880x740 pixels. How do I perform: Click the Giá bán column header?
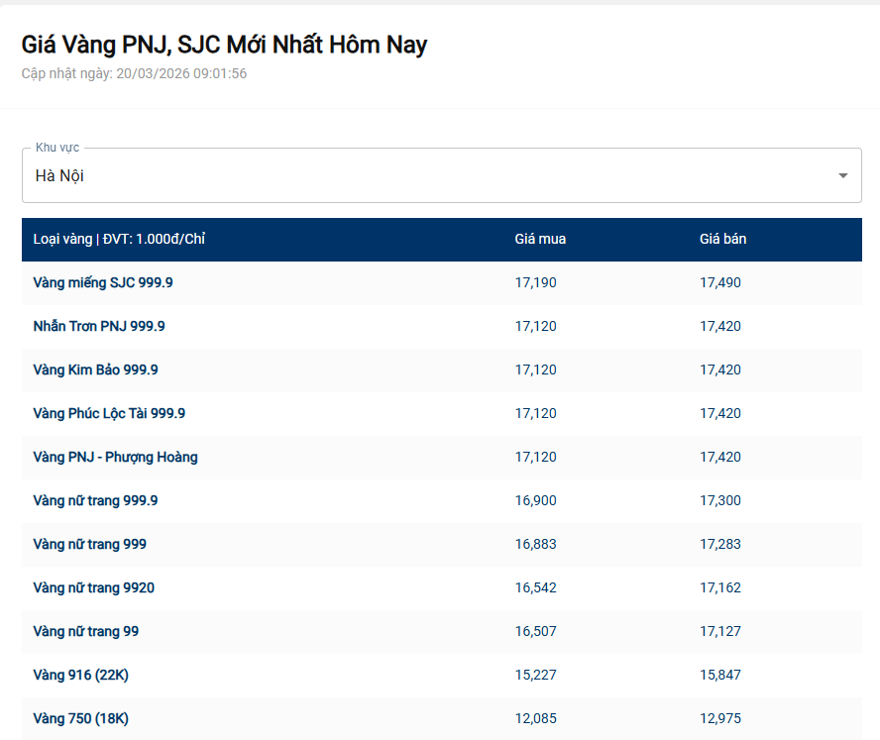[x=722, y=239]
